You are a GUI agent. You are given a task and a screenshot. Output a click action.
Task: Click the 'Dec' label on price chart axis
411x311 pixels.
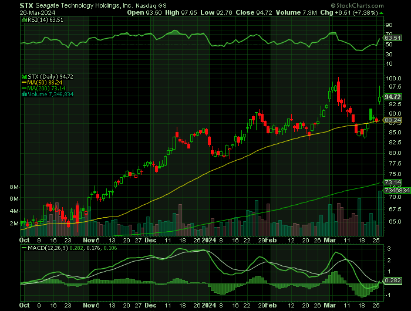[150, 240]
